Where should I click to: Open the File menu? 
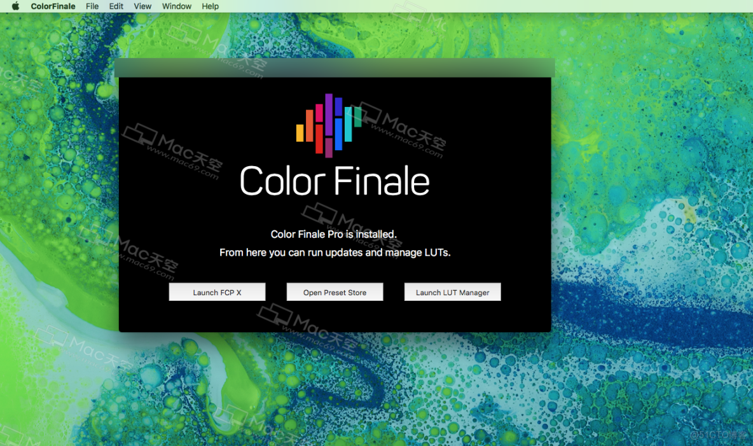pyautogui.click(x=92, y=6)
